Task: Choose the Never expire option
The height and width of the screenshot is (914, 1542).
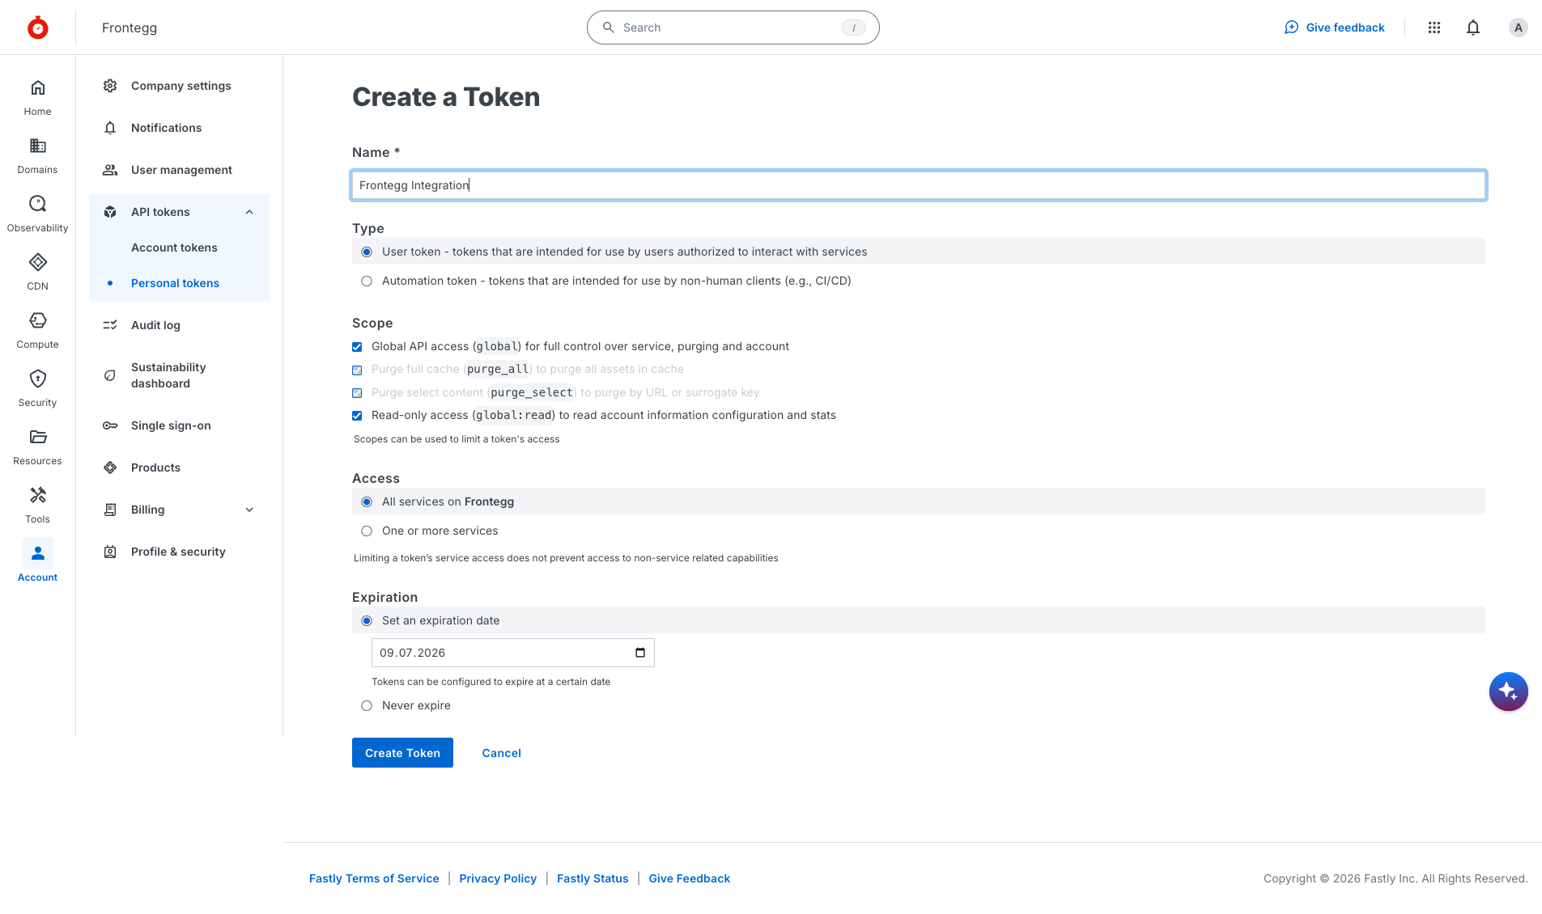Action: (367, 706)
